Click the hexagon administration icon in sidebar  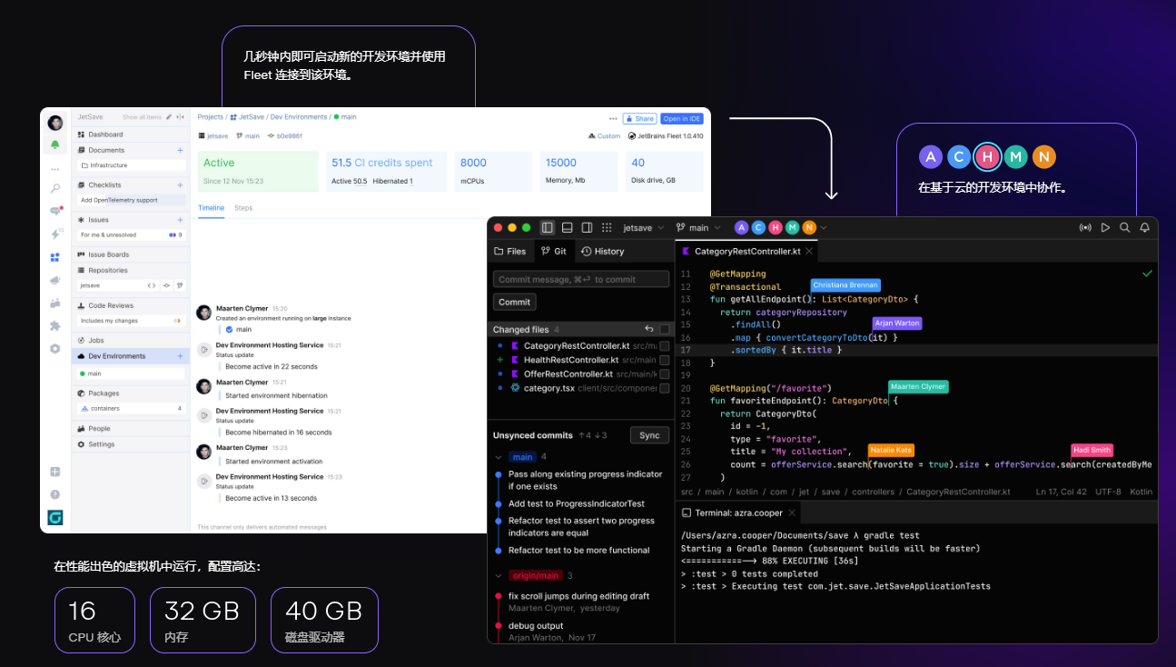click(x=55, y=348)
